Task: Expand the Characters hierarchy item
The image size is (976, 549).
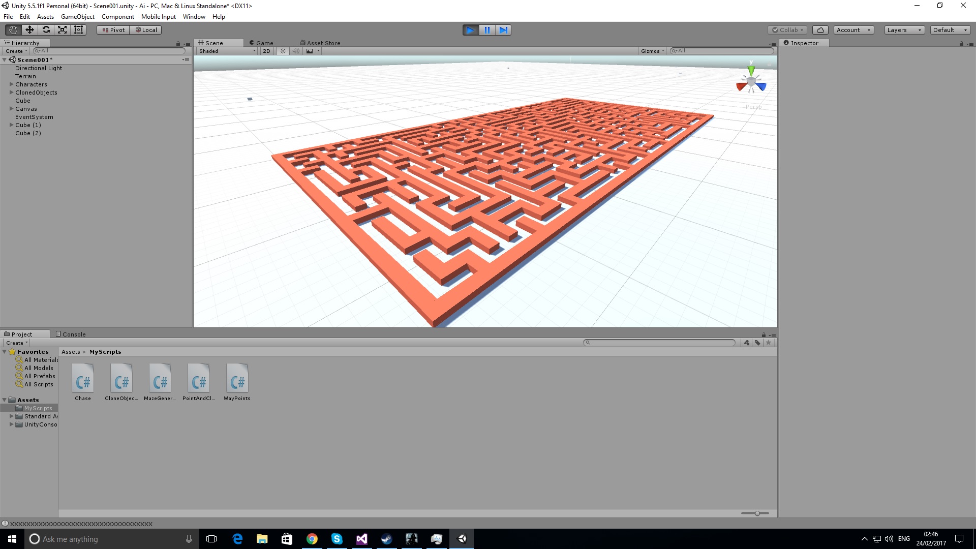Action: tap(11, 84)
